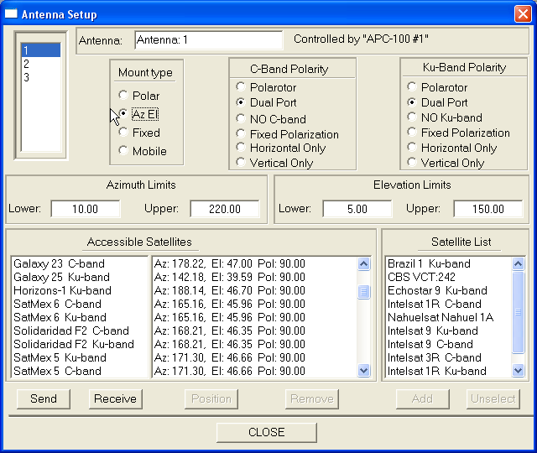Enable NO Ku-band polarity option
This screenshot has height=453, width=537.
tap(412, 117)
